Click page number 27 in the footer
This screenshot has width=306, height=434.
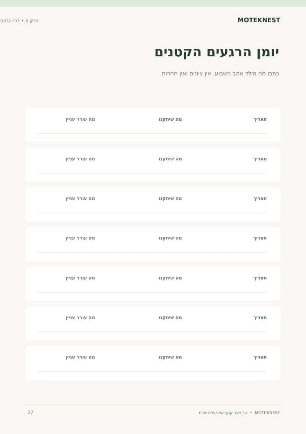click(30, 413)
